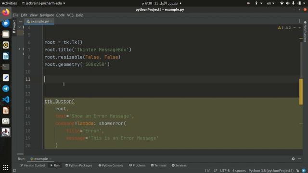
Task: Open the Help menu
Action: [x=79, y=15]
